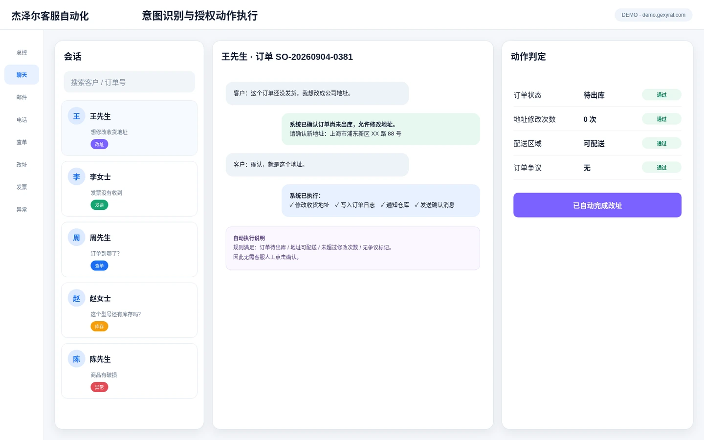Image resolution: width=704 pixels, height=440 pixels.
Task: Click the green 发票 tag on 李女士
Action: coord(99,205)
